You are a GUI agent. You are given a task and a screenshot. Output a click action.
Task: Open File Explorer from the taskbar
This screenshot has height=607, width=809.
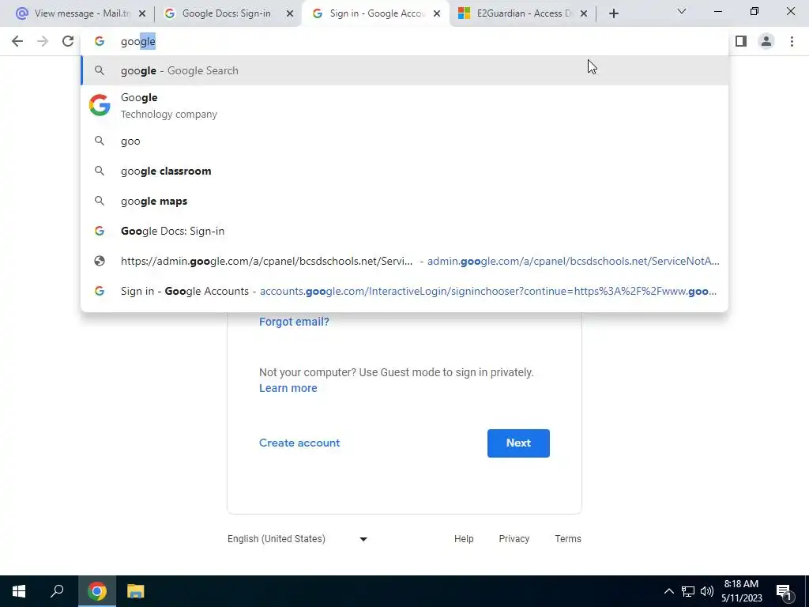tap(135, 591)
